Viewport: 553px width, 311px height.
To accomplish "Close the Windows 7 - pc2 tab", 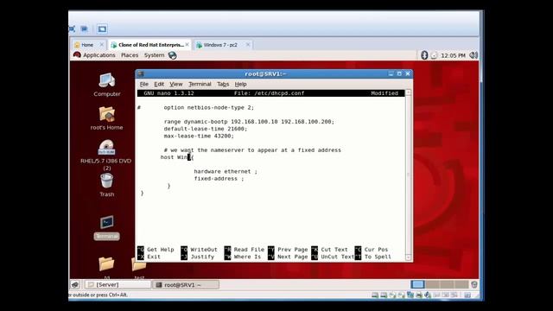I will [248, 44].
